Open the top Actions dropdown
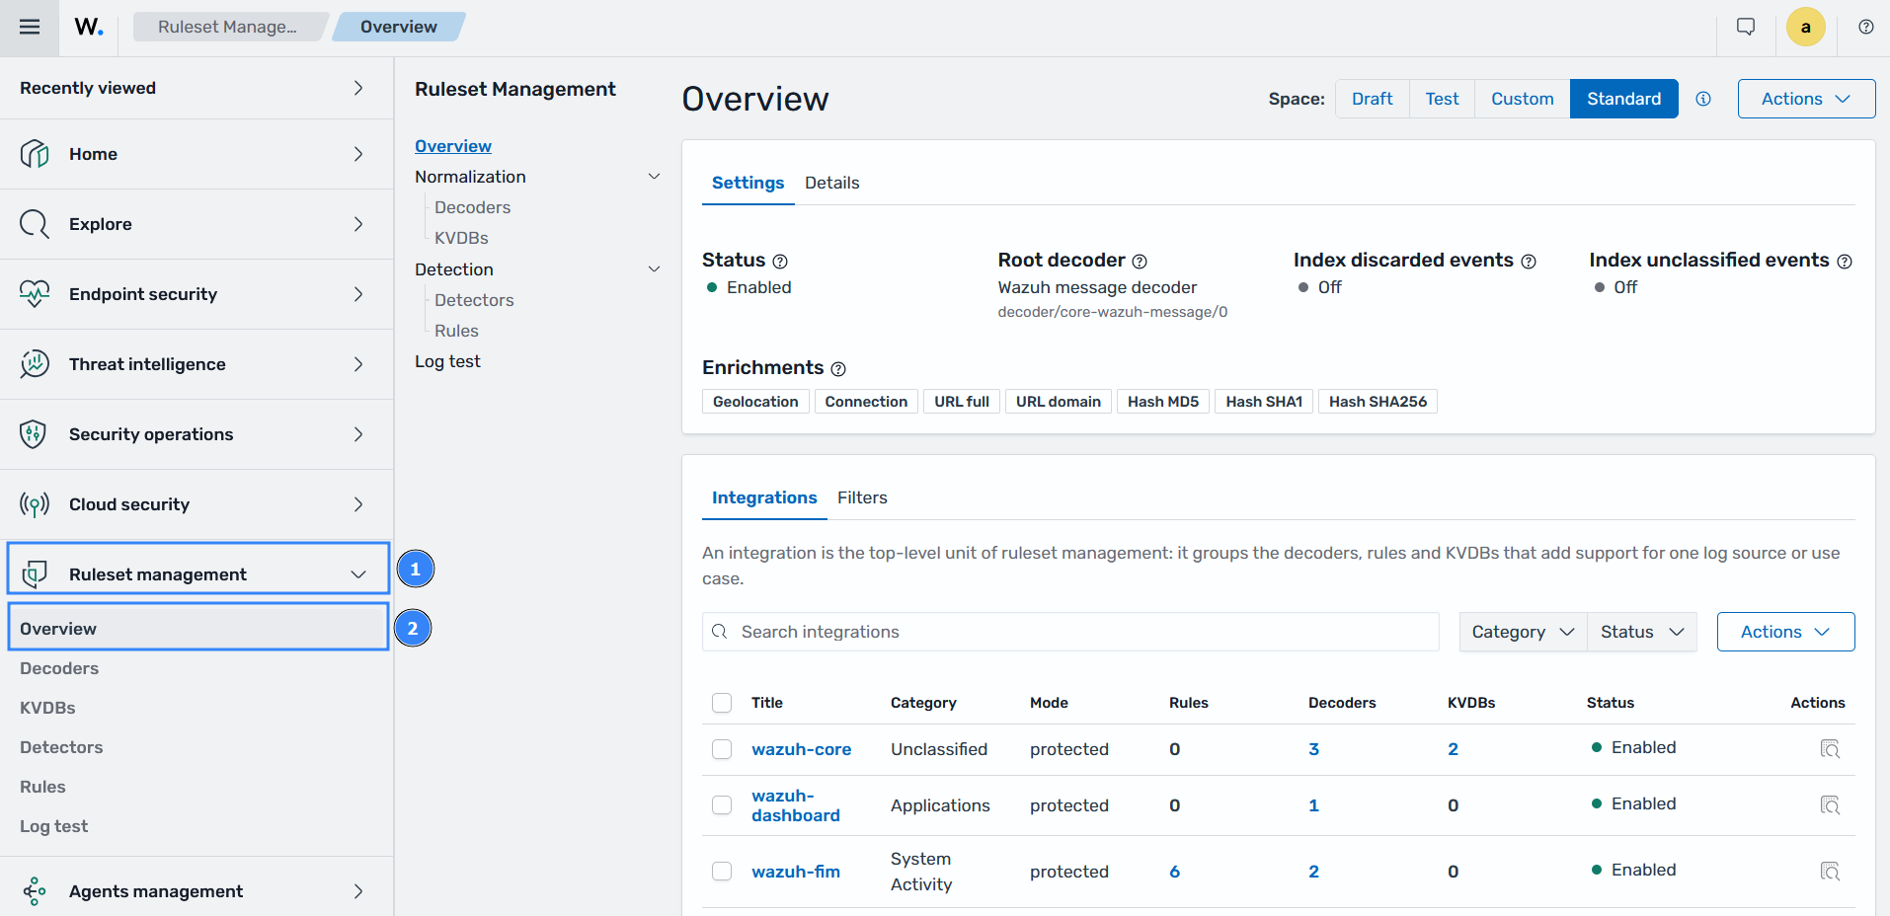This screenshot has width=1890, height=916. point(1806,99)
